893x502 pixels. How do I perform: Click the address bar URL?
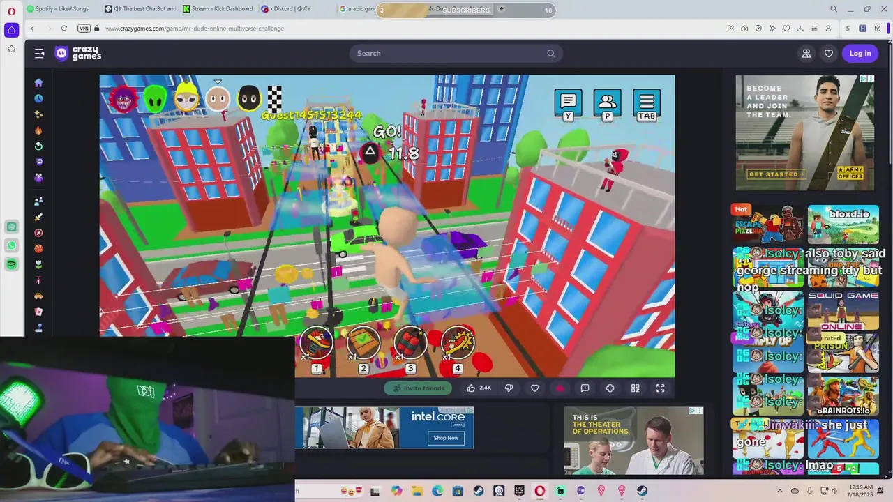195,29
